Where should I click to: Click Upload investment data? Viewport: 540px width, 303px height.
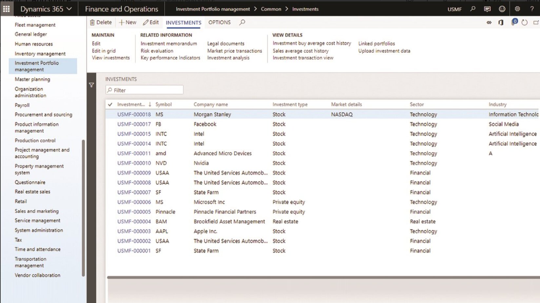point(384,51)
